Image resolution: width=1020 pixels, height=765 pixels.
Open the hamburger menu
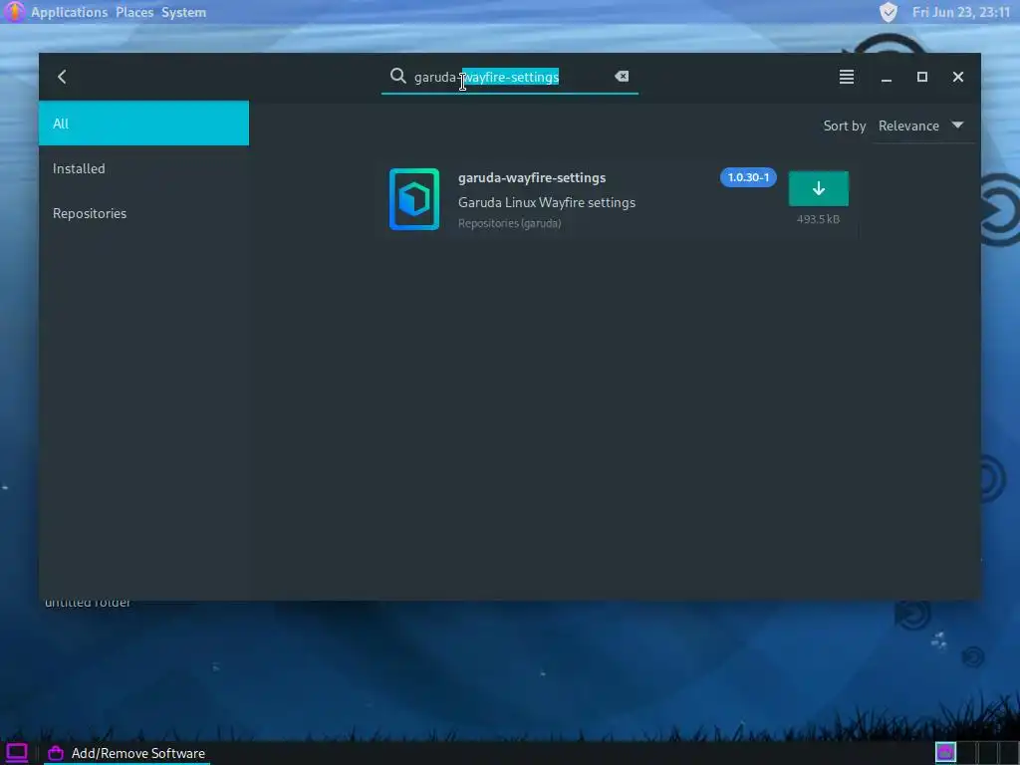pyautogui.click(x=847, y=77)
